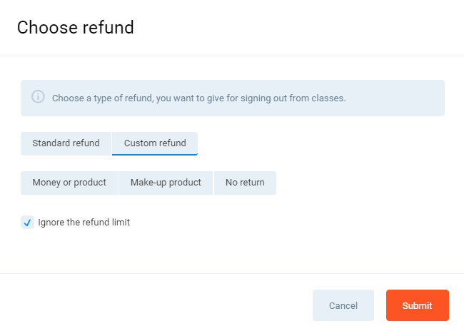Screen dimensions: 464x336
Task: Set refund to Money or product
Action: [x=69, y=183]
